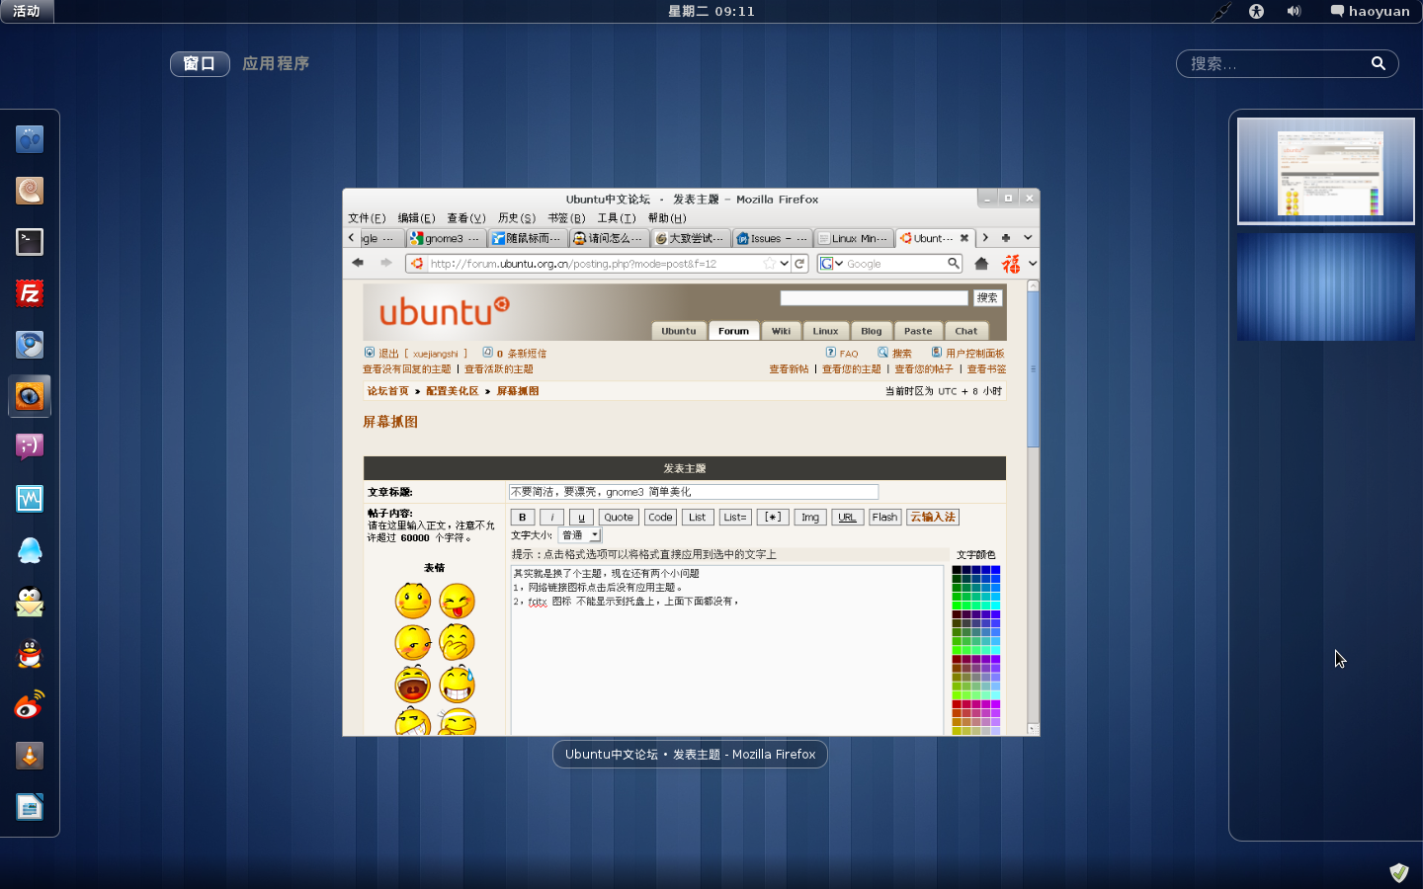Launch the System Monitor graph icon
Viewport: 1423px width, 889px height.
(x=30, y=499)
